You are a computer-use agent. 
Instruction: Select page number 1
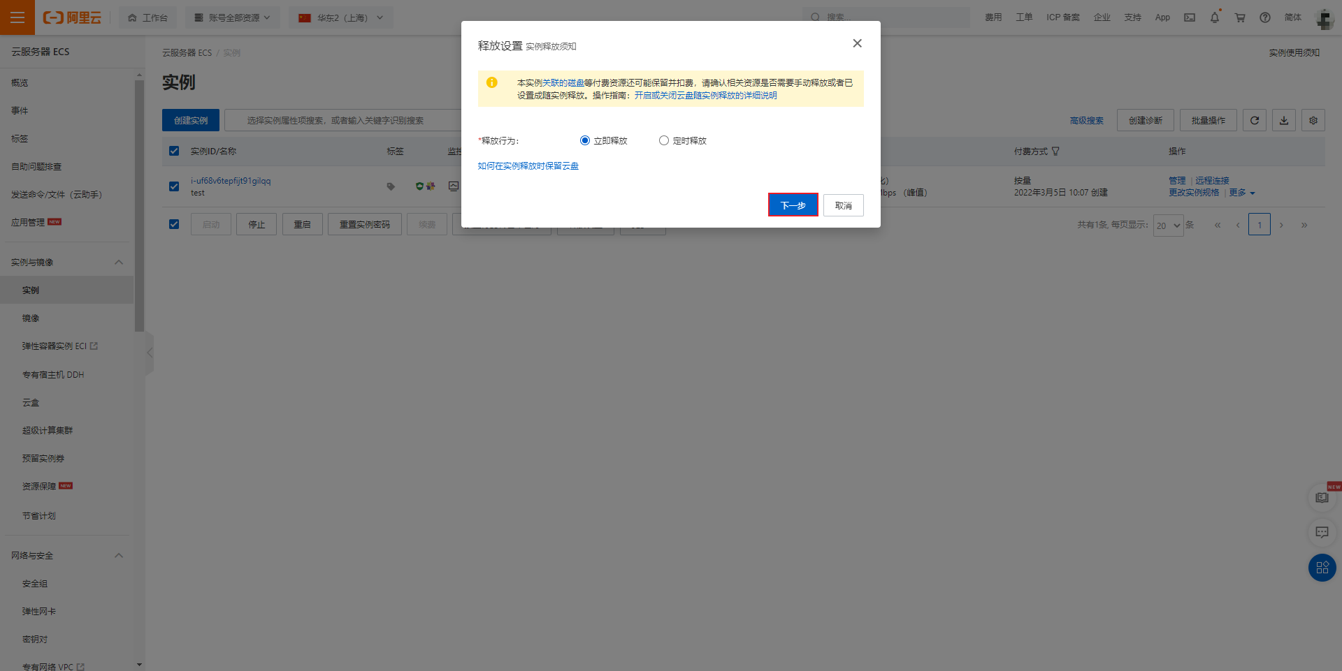click(1260, 225)
